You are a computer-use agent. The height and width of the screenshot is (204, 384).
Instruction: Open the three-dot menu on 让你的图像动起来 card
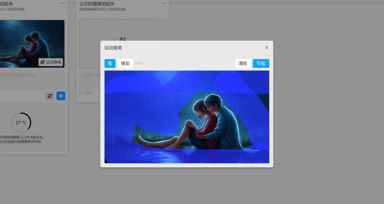(163, 3)
